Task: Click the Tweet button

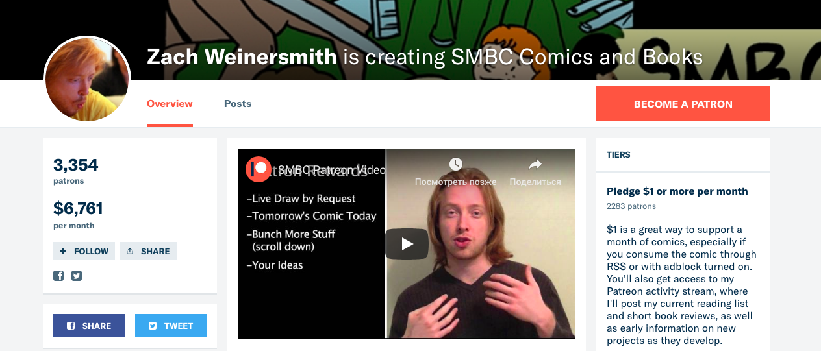Action: [x=171, y=326]
